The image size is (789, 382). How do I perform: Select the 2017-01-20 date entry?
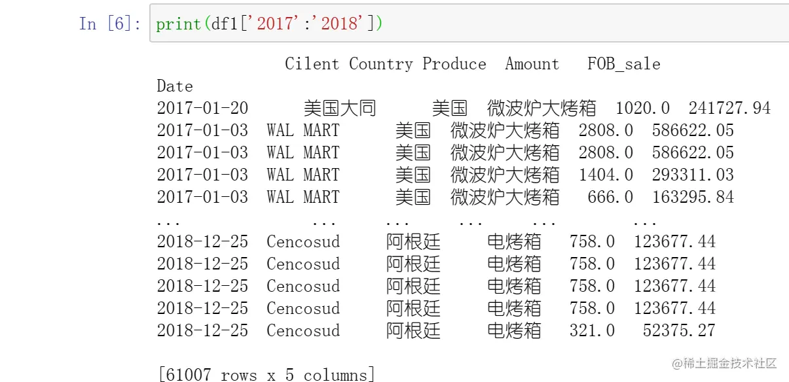(x=202, y=109)
